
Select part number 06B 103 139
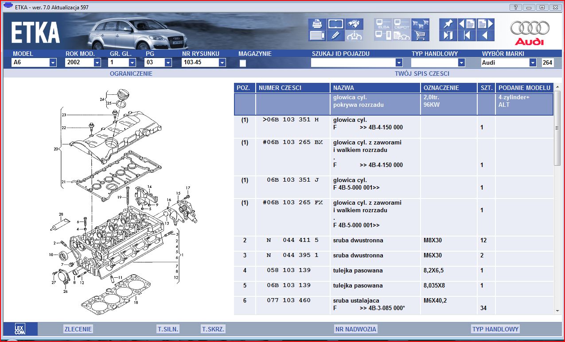[288, 286]
